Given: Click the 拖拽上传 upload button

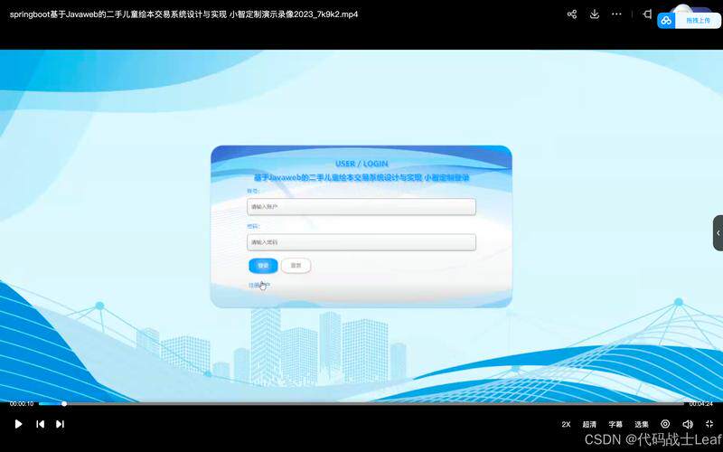Looking at the screenshot, I should 698,20.
